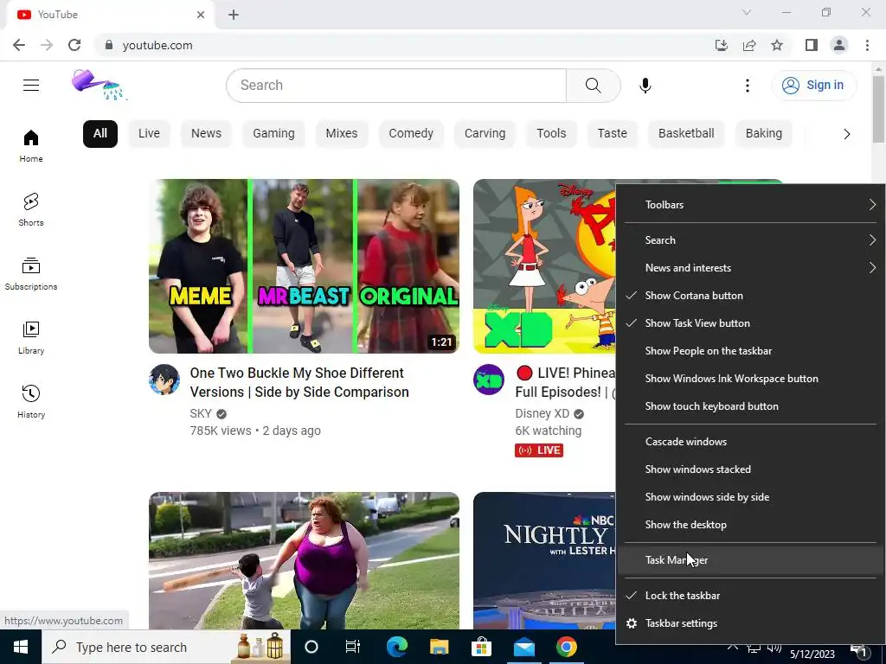Filter by the Live chip
Image resolution: width=886 pixels, height=664 pixels.
[x=149, y=134]
